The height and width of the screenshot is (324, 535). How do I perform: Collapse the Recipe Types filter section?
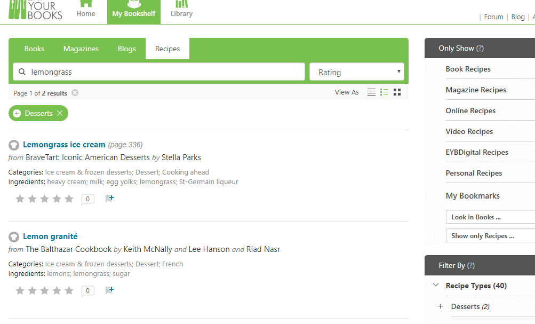pyautogui.click(x=436, y=286)
